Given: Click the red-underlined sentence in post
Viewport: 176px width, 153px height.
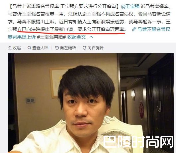Looking at the screenshot, I should point(71,30).
